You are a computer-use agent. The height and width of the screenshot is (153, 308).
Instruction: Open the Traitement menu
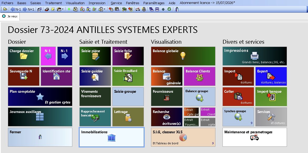[x=53, y=3]
